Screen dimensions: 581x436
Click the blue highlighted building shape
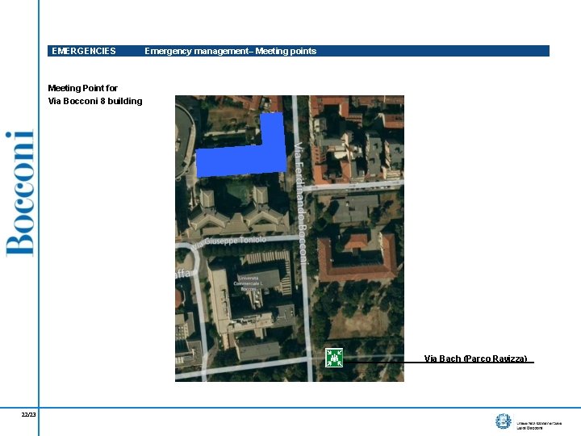(241, 145)
